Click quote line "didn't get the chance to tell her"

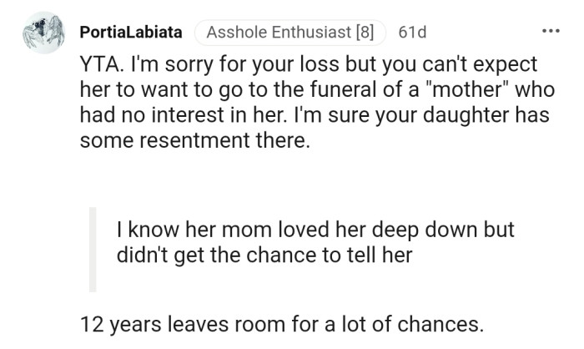point(264,255)
